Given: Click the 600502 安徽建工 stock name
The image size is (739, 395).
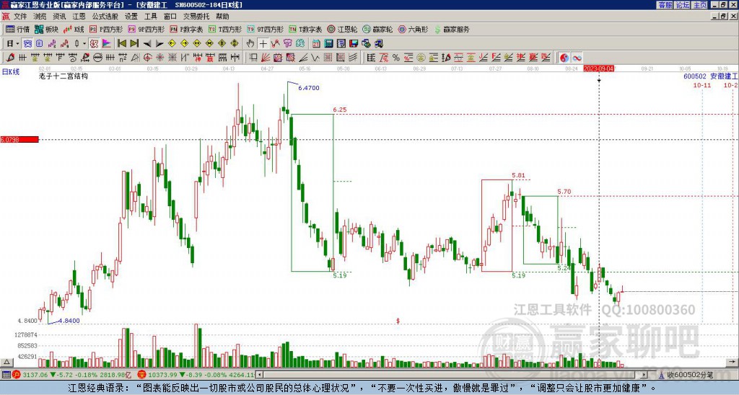Looking at the screenshot, I should (710, 76).
